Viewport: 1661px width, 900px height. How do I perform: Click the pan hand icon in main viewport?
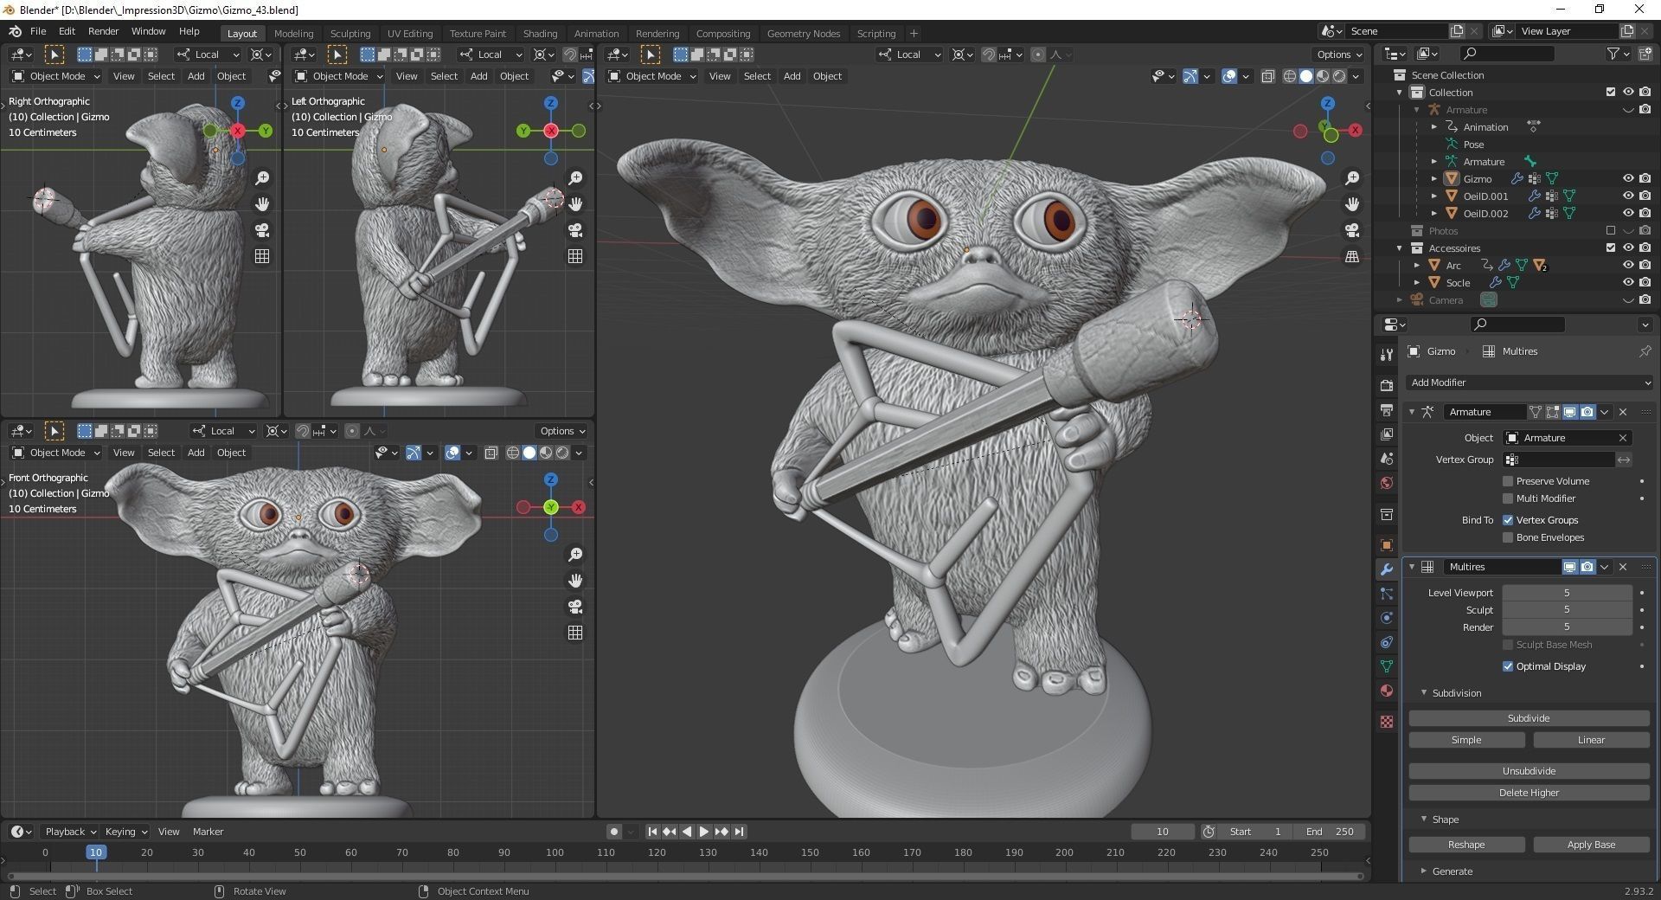click(1352, 204)
